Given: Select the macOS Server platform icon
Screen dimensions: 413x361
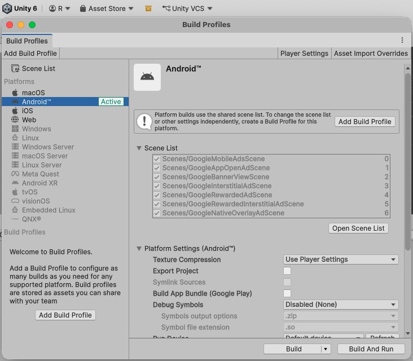Looking at the screenshot, I should [x=15, y=156].
